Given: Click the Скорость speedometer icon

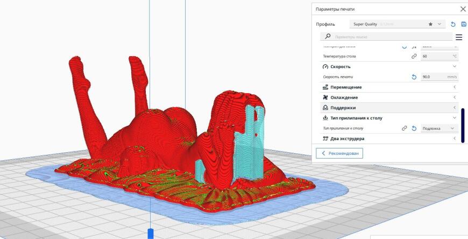Looking at the screenshot, I should [325, 66].
